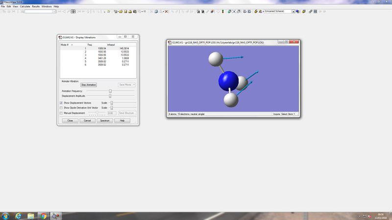Open Google Chrome from the taskbar
Image resolution: width=392 pixels, height=220 pixels.
click(43, 216)
